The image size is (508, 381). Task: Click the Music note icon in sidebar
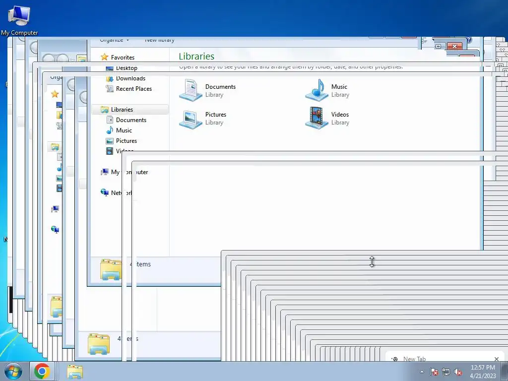(110, 130)
